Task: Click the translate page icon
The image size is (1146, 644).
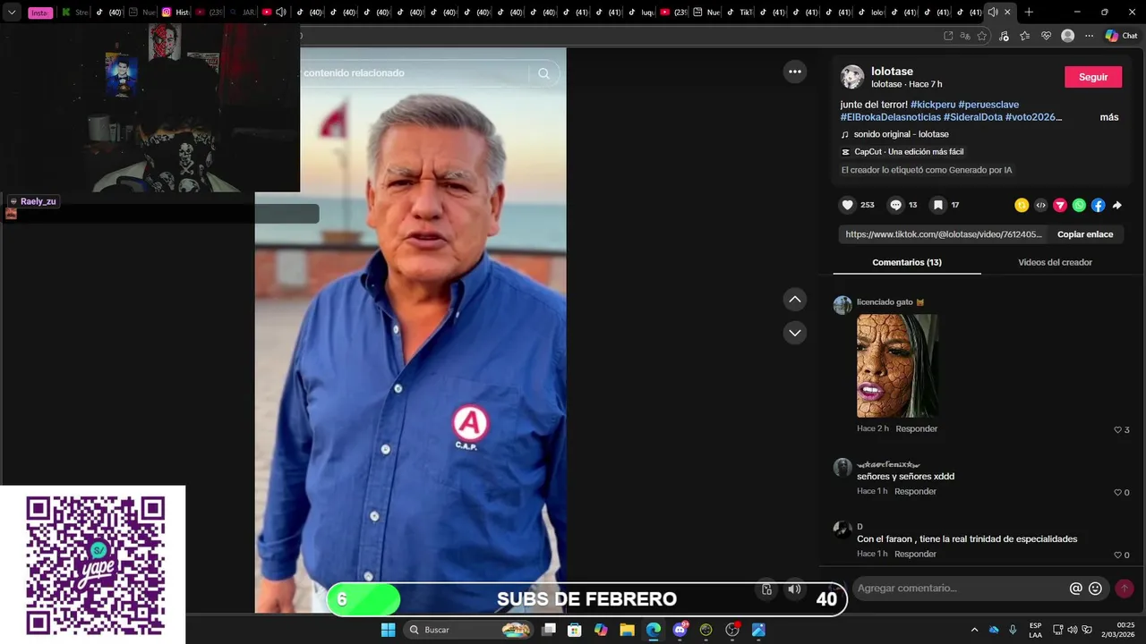Action: 965,36
